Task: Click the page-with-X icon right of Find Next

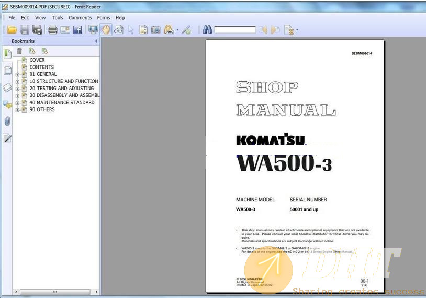Action: 289,30
